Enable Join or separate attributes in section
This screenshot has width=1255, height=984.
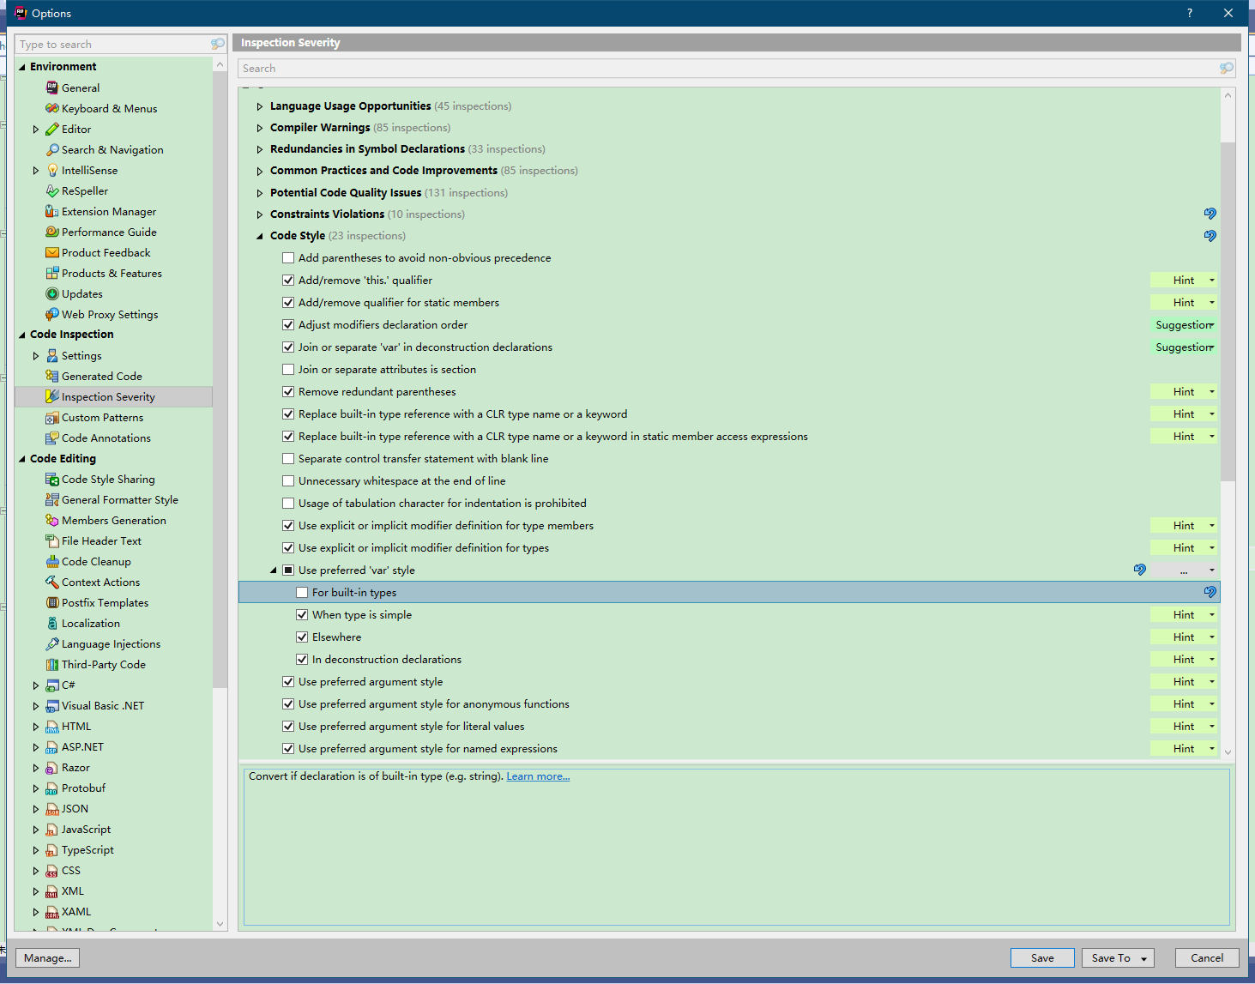(x=288, y=369)
